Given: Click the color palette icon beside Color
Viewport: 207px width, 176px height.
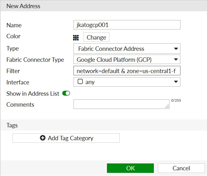Looking at the screenshot, I should click(x=76, y=38).
